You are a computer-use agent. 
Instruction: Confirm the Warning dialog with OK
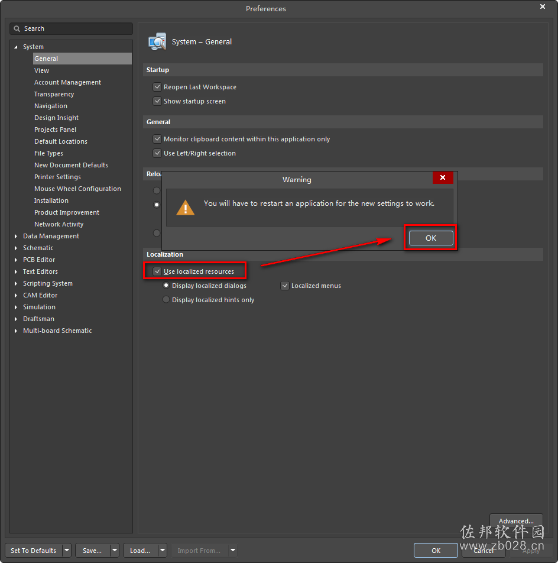point(431,238)
